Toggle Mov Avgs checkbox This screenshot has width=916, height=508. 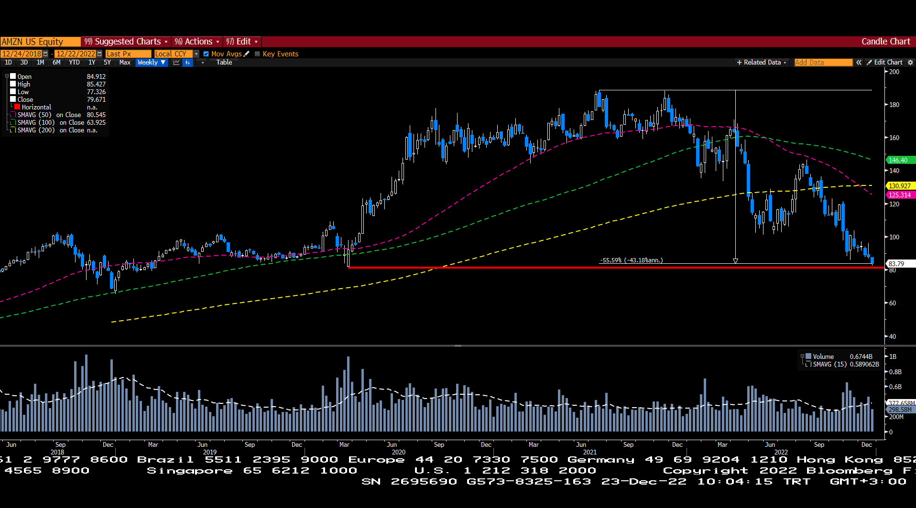coord(206,54)
